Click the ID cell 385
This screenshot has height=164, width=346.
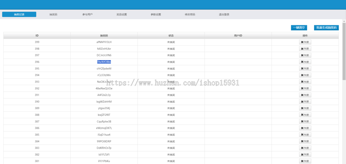pyautogui.click(x=37, y=135)
